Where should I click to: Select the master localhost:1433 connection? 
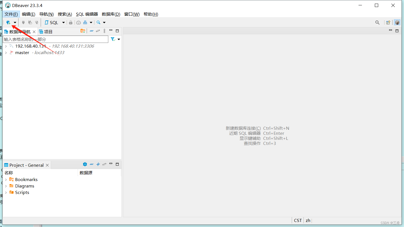coord(37,52)
